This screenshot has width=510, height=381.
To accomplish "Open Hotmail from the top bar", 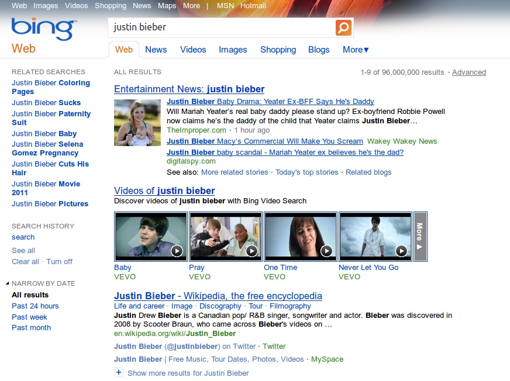I will point(253,6).
